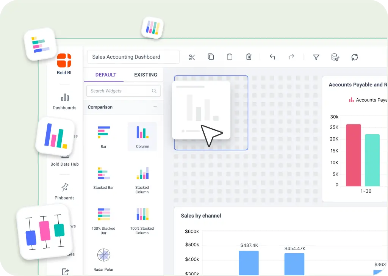388x276 pixels.
Task: Click the Undo arrow icon
Action: point(272,57)
